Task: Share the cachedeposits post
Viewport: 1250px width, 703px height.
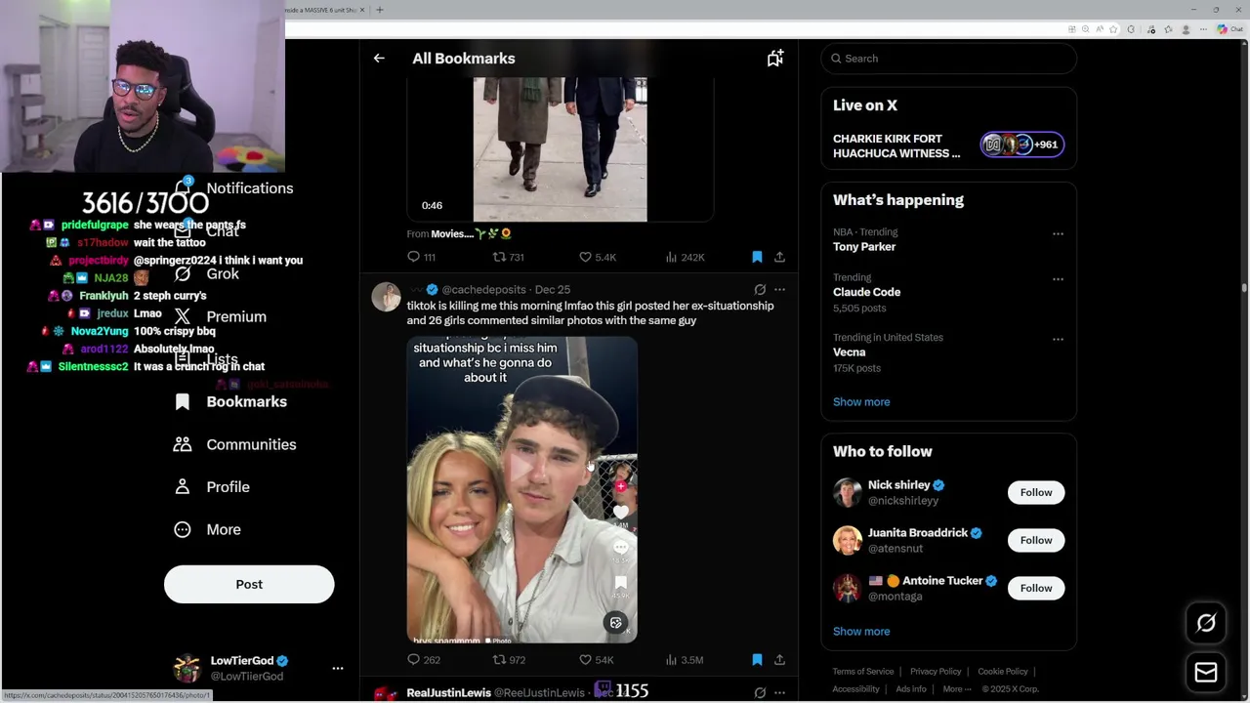Action: pyautogui.click(x=779, y=660)
